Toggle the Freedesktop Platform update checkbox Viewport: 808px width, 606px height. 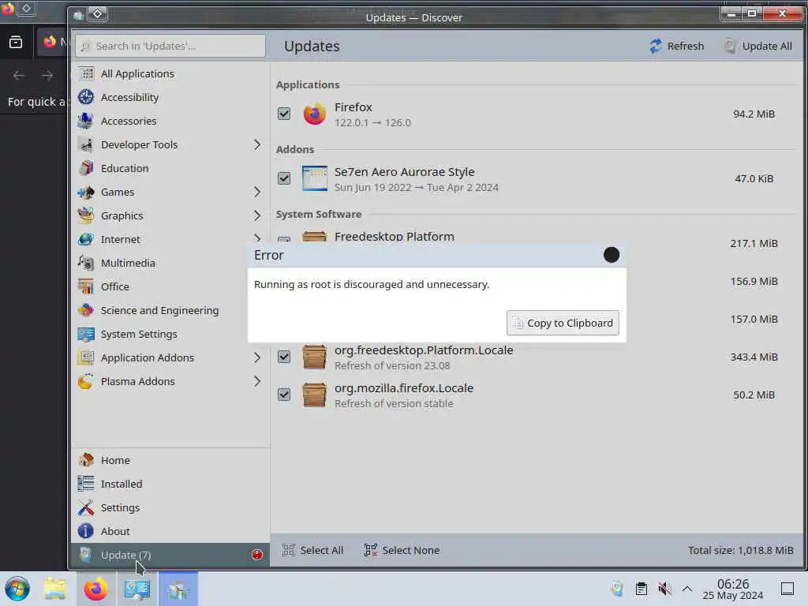(x=284, y=240)
